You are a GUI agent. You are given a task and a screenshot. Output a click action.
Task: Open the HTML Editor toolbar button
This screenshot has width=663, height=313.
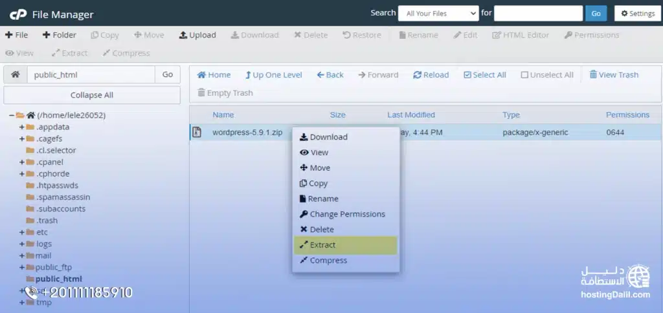(x=521, y=35)
